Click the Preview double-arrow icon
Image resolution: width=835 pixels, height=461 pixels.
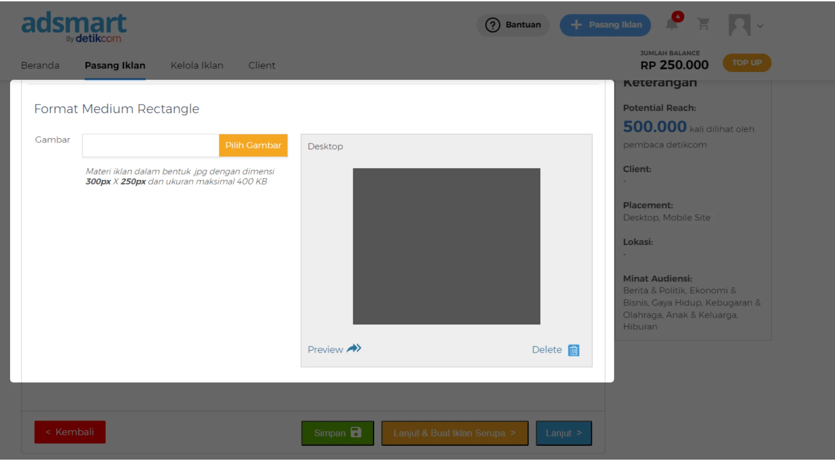pos(354,349)
